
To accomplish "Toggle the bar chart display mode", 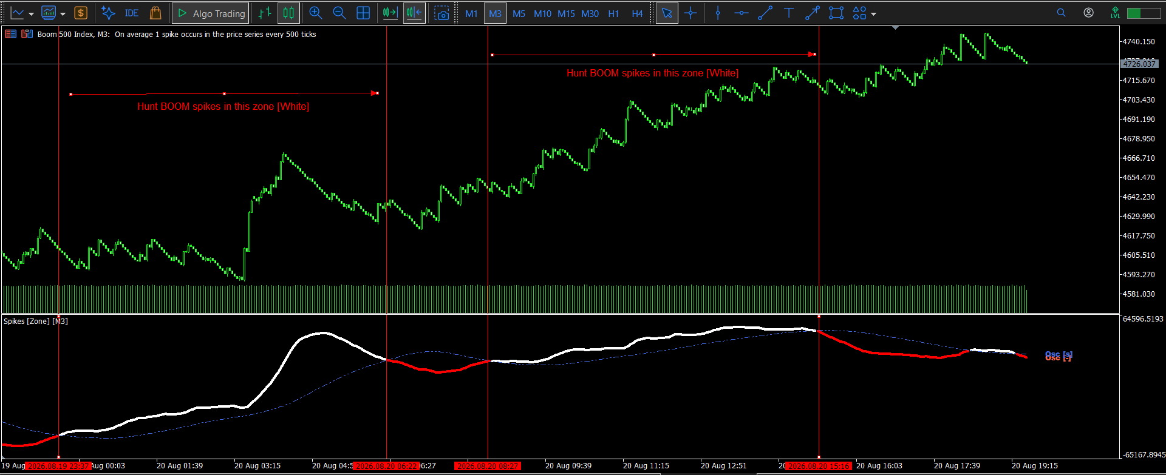I will click(x=265, y=13).
